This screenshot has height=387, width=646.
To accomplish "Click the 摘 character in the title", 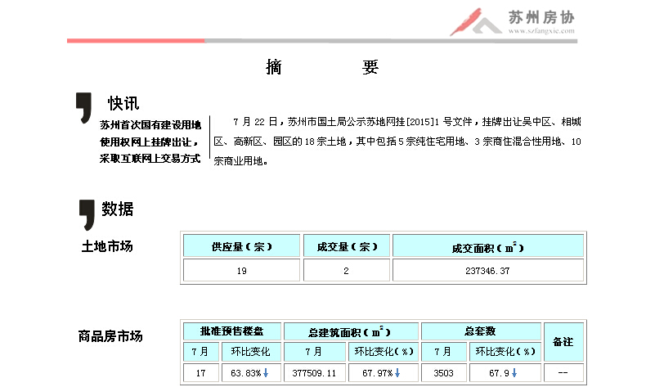I will coord(274,67).
